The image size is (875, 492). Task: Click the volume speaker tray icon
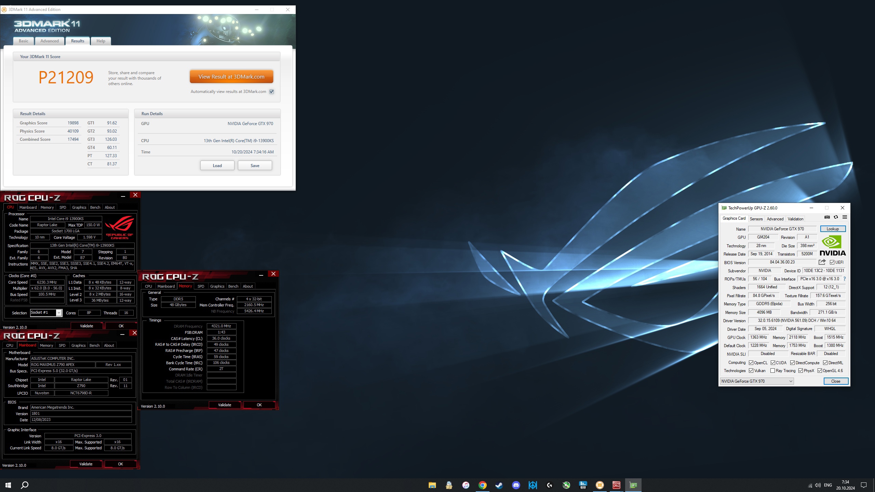tap(818, 485)
